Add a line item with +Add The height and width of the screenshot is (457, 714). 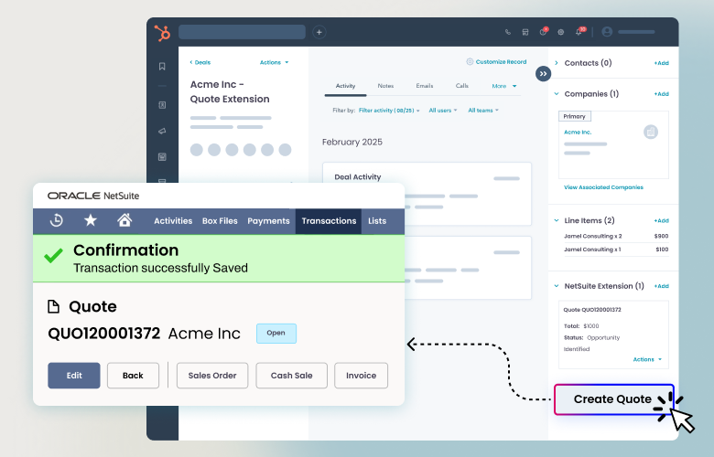662,220
